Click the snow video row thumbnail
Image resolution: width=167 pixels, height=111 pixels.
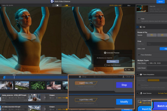click(34, 97)
